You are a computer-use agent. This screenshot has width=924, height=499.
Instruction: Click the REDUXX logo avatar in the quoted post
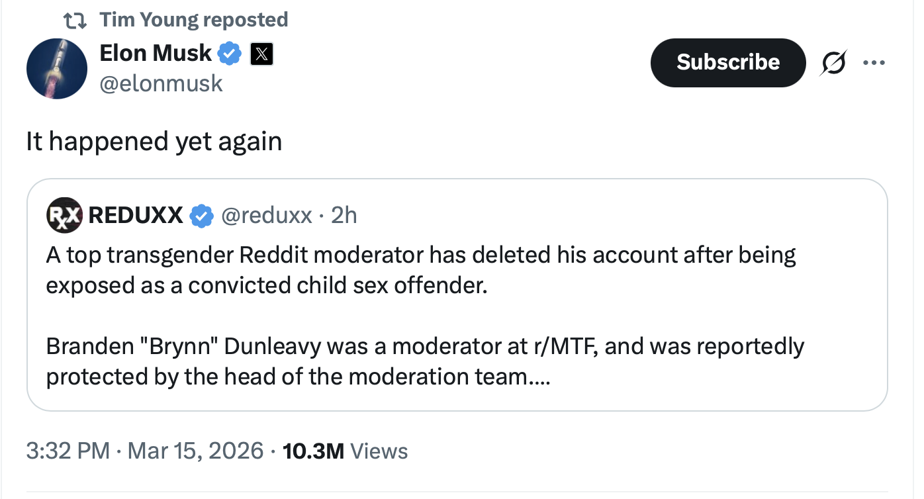coord(64,215)
